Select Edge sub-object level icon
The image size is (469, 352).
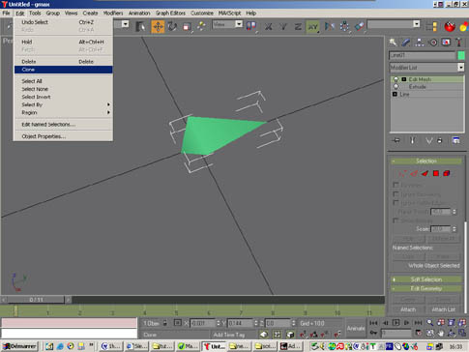[x=414, y=173]
